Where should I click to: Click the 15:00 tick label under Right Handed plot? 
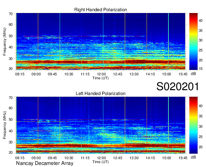167,74
